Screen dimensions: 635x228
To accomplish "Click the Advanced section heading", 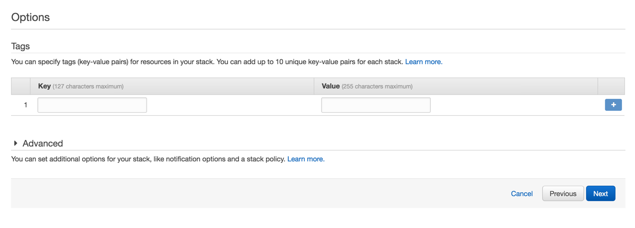I will (x=43, y=144).
